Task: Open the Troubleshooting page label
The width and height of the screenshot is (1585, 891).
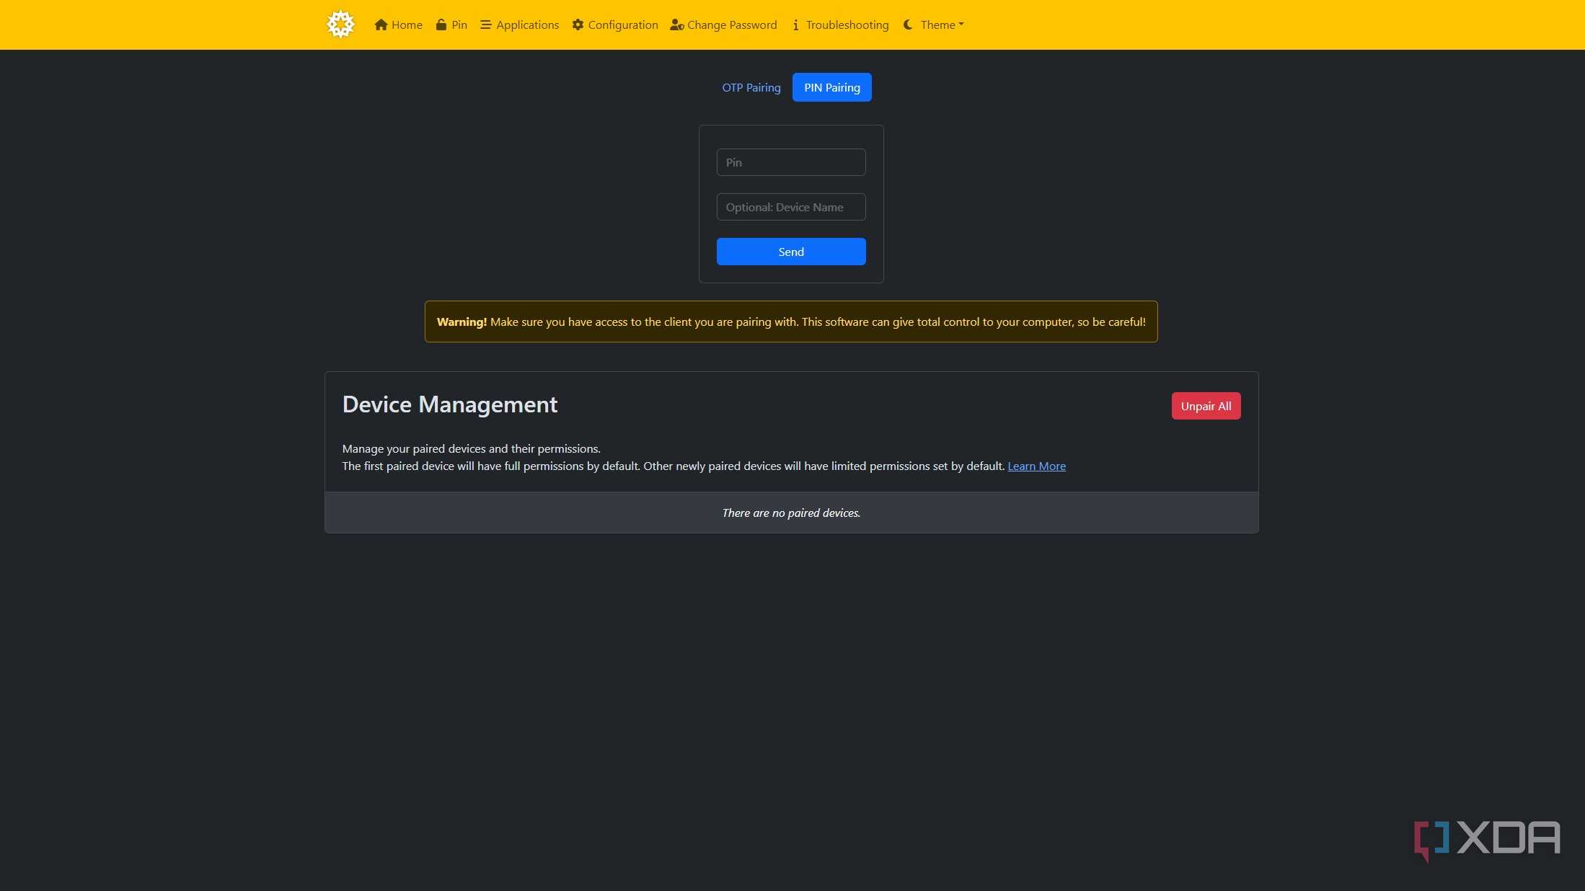Action: click(847, 25)
